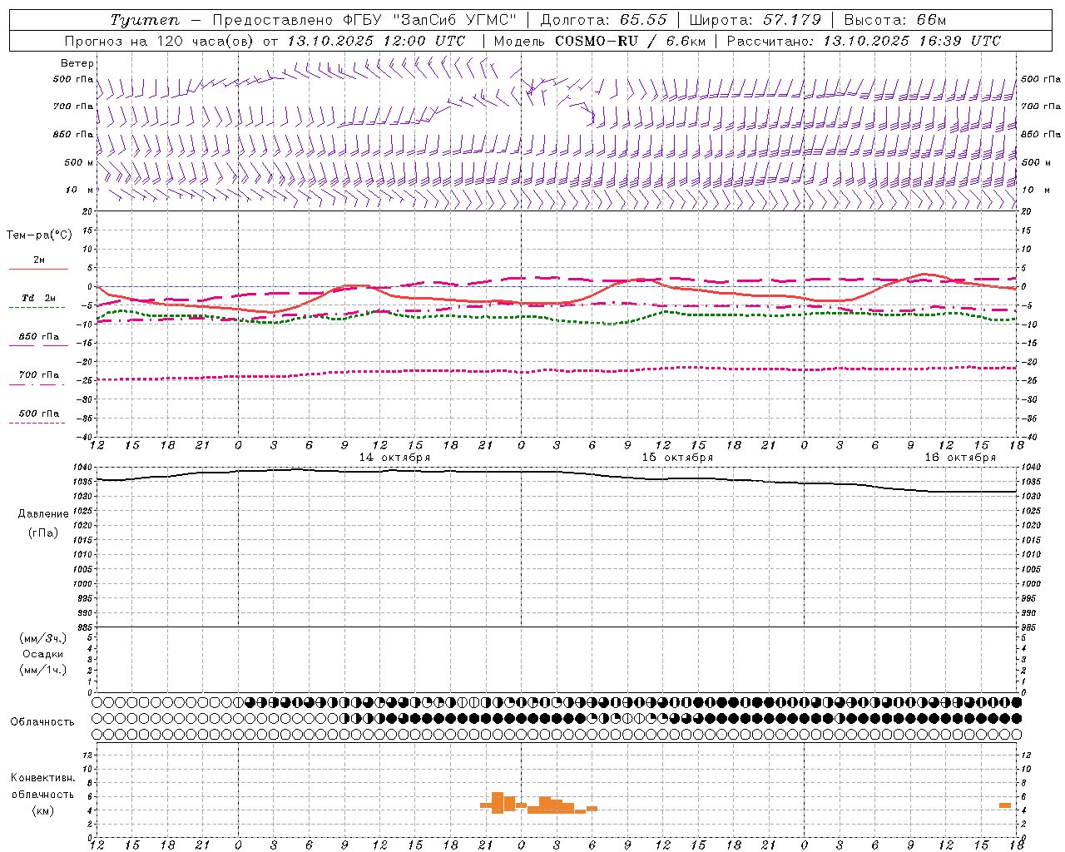Screen dimensions: 1065x852
Task: Click the tallest orange convective cloud bar
Action: click(498, 802)
